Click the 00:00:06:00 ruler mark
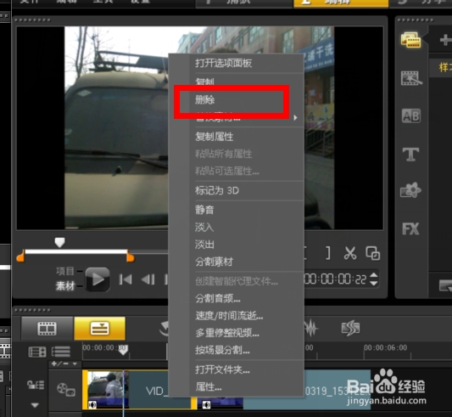This screenshot has width=452, height=417. tap(385, 347)
